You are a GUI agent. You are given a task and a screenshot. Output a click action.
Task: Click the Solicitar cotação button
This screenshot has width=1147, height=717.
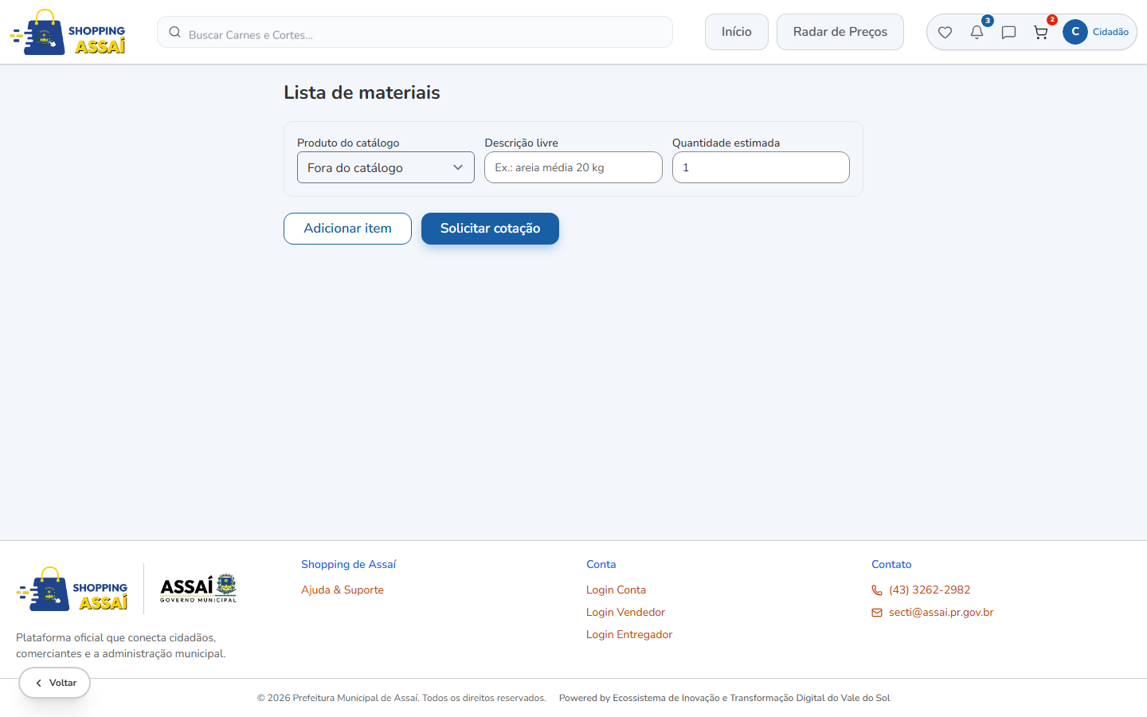(490, 229)
